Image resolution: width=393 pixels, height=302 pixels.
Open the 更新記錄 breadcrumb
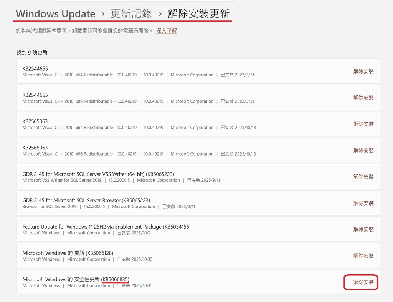tap(131, 13)
